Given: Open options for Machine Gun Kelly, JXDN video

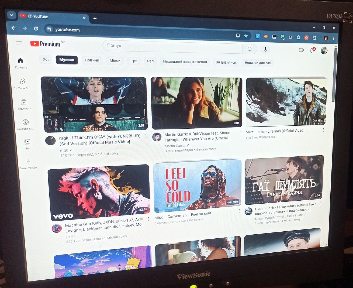Looking at the screenshot, I should 148,219.
